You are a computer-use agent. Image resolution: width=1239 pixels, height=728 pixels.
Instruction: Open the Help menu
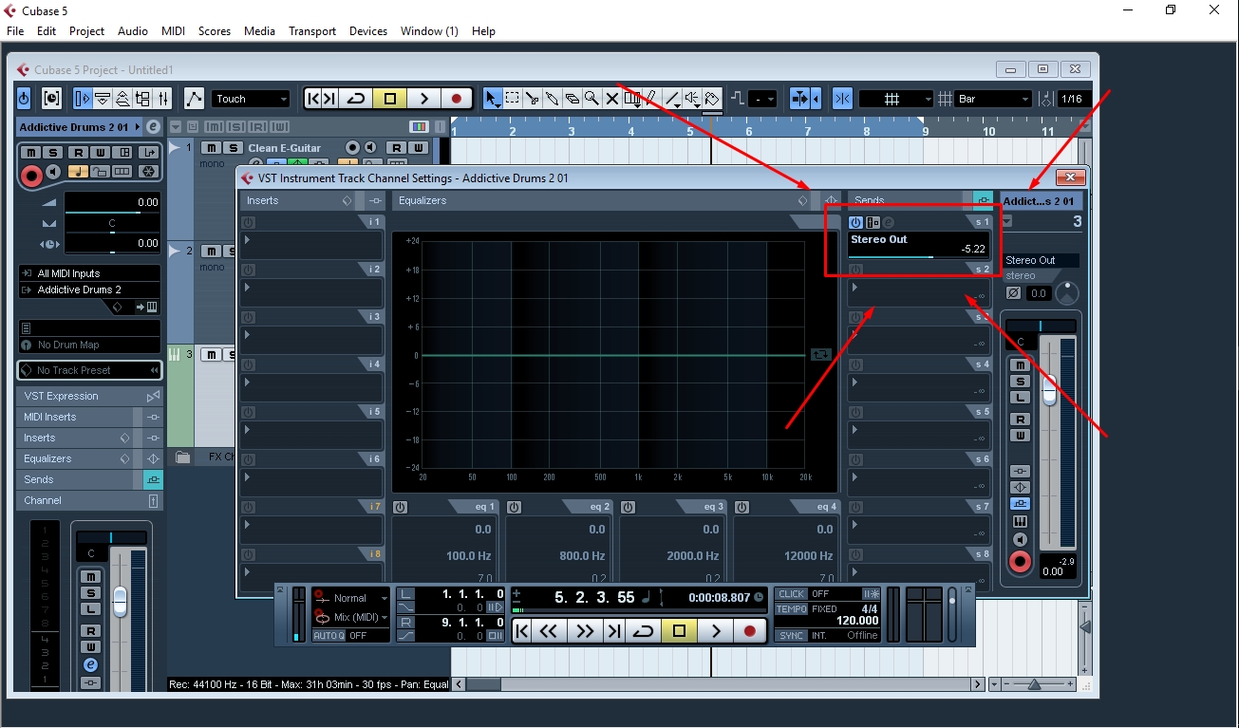[483, 31]
